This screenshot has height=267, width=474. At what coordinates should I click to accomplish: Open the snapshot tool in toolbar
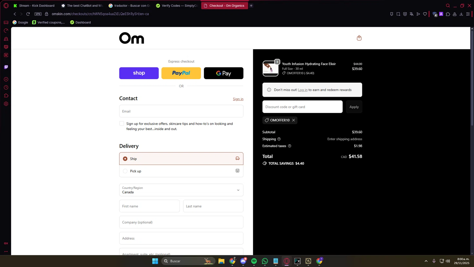pos(398,14)
